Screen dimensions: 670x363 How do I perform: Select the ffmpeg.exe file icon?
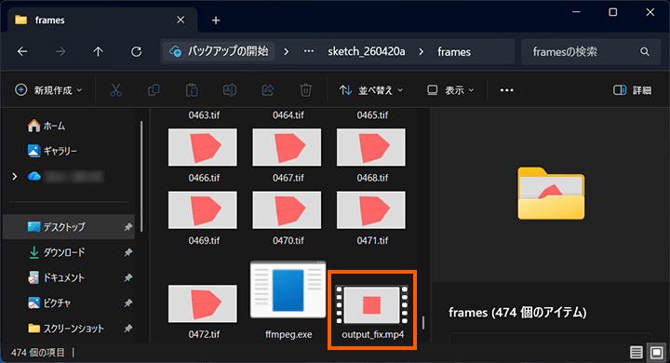[288, 289]
